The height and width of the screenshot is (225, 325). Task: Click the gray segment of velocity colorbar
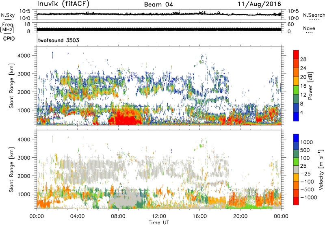pyautogui.click(x=296, y=170)
